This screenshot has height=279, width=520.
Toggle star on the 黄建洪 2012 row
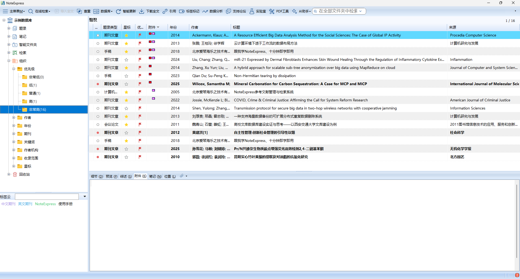[126, 132]
